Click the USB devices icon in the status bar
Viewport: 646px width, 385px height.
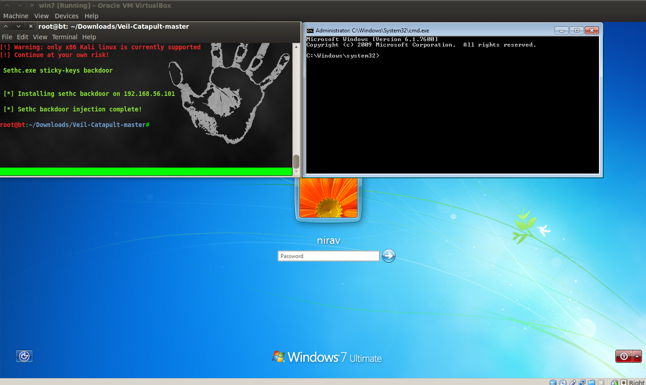(573, 383)
